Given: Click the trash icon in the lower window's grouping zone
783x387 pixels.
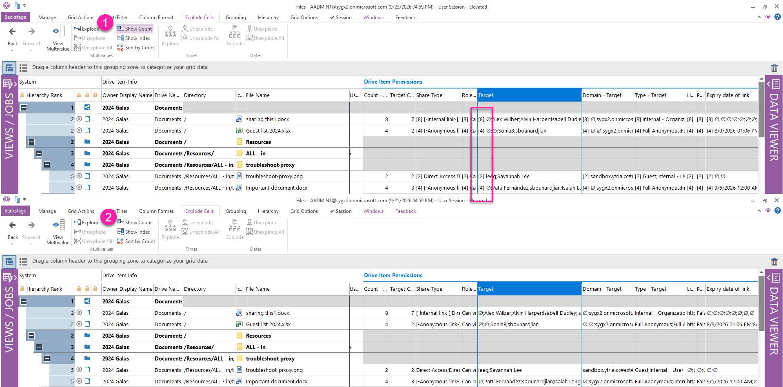Looking at the screenshot, I should click(x=774, y=261).
